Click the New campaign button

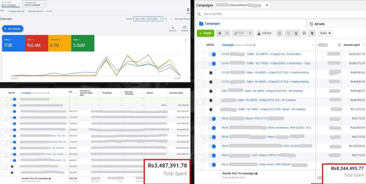pyautogui.click(x=13, y=29)
